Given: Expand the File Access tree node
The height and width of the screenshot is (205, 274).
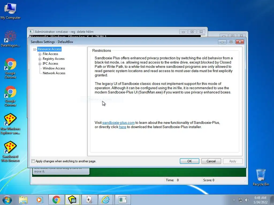Looking at the screenshot, I should (x=40, y=54).
